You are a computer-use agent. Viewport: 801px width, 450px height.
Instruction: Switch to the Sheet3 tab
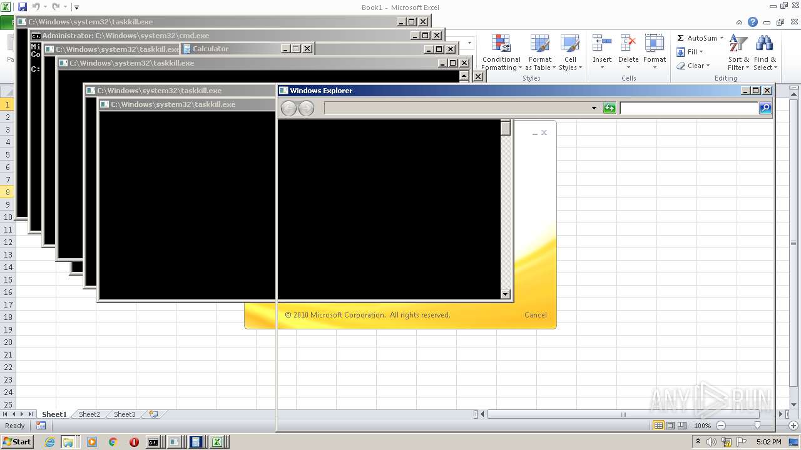[x=125, y=414]
